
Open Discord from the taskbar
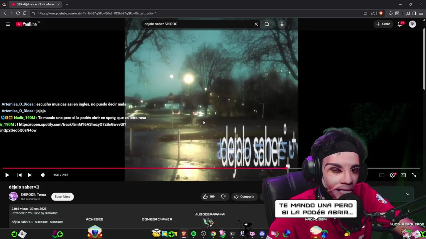coord(262,234)
